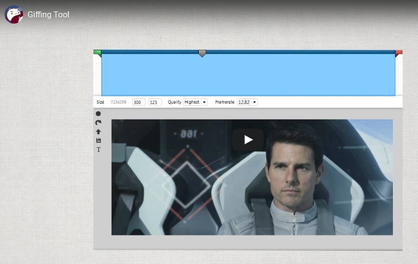Click the green start marker on timeline

[x=97, y=53]
